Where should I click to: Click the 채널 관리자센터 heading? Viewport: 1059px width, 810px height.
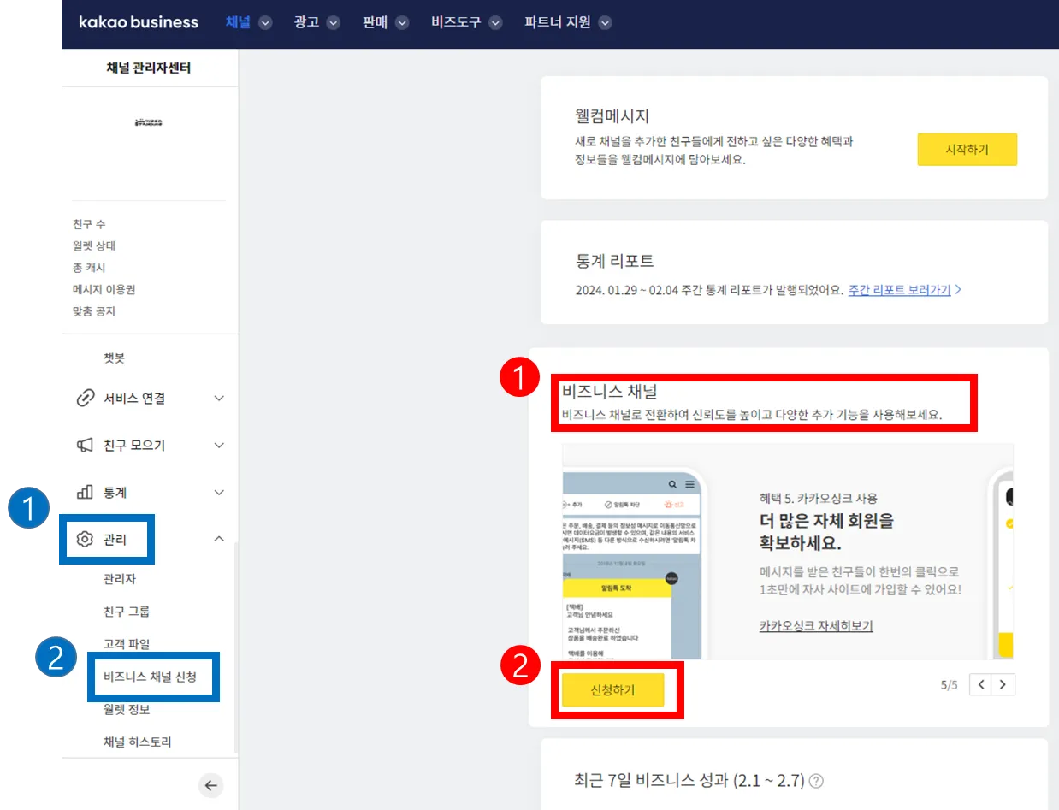[x=149, y=68]
